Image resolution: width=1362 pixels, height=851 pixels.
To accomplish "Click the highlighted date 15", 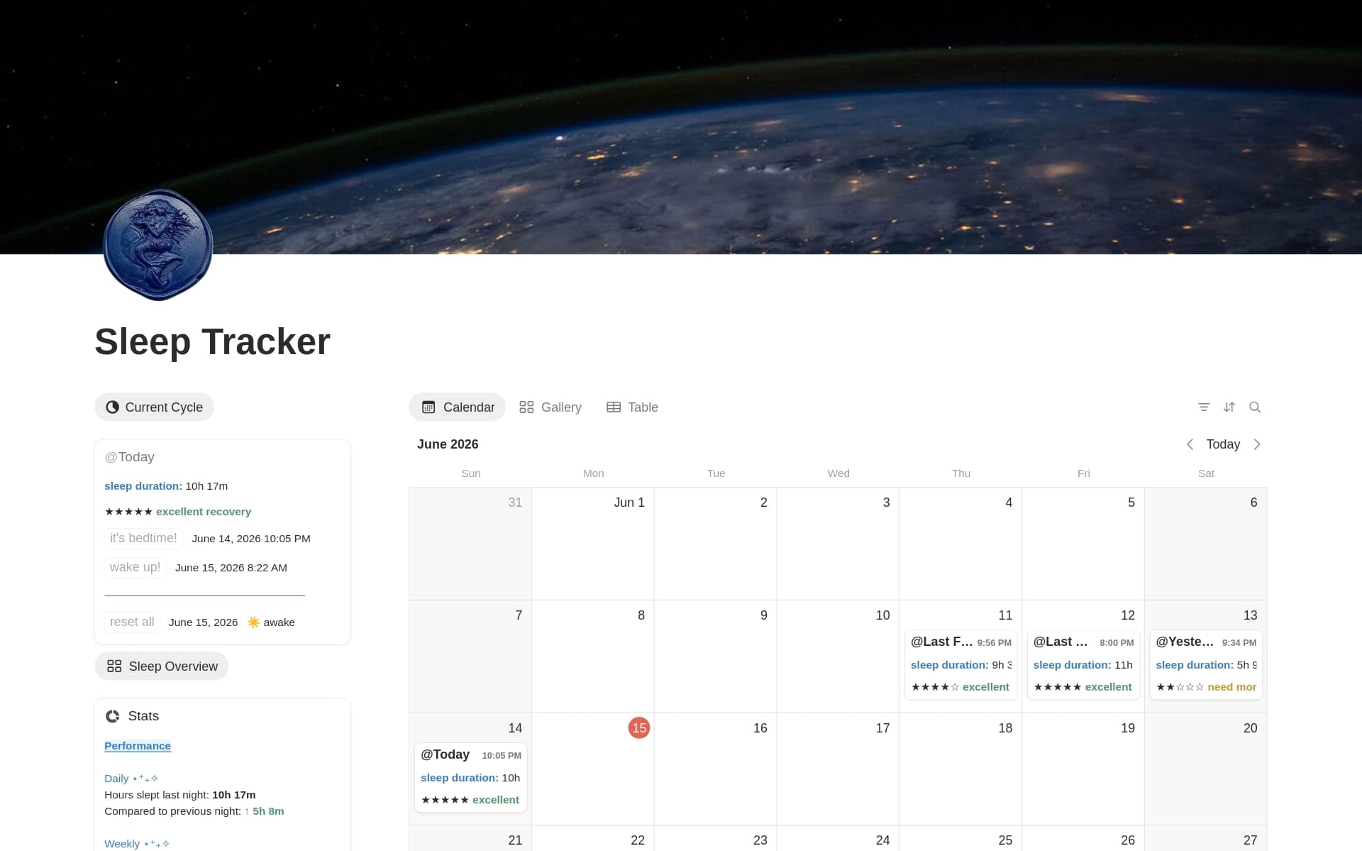I will click(639, 728).
